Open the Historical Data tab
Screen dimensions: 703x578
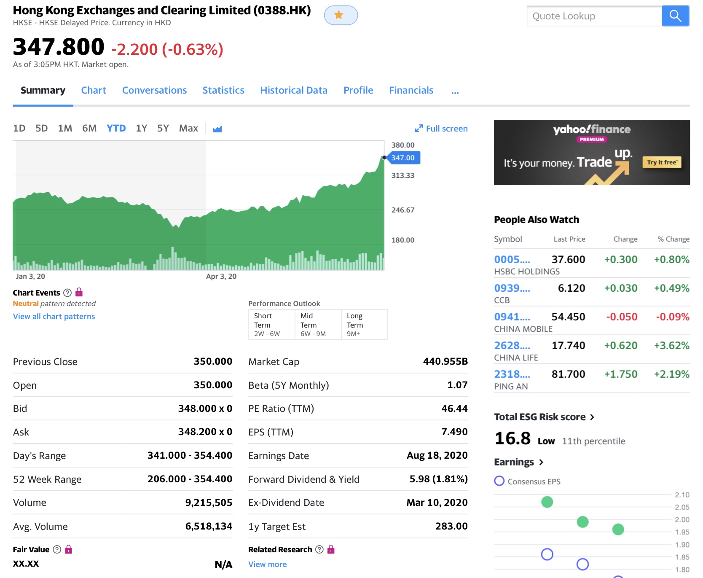point(294,90)
